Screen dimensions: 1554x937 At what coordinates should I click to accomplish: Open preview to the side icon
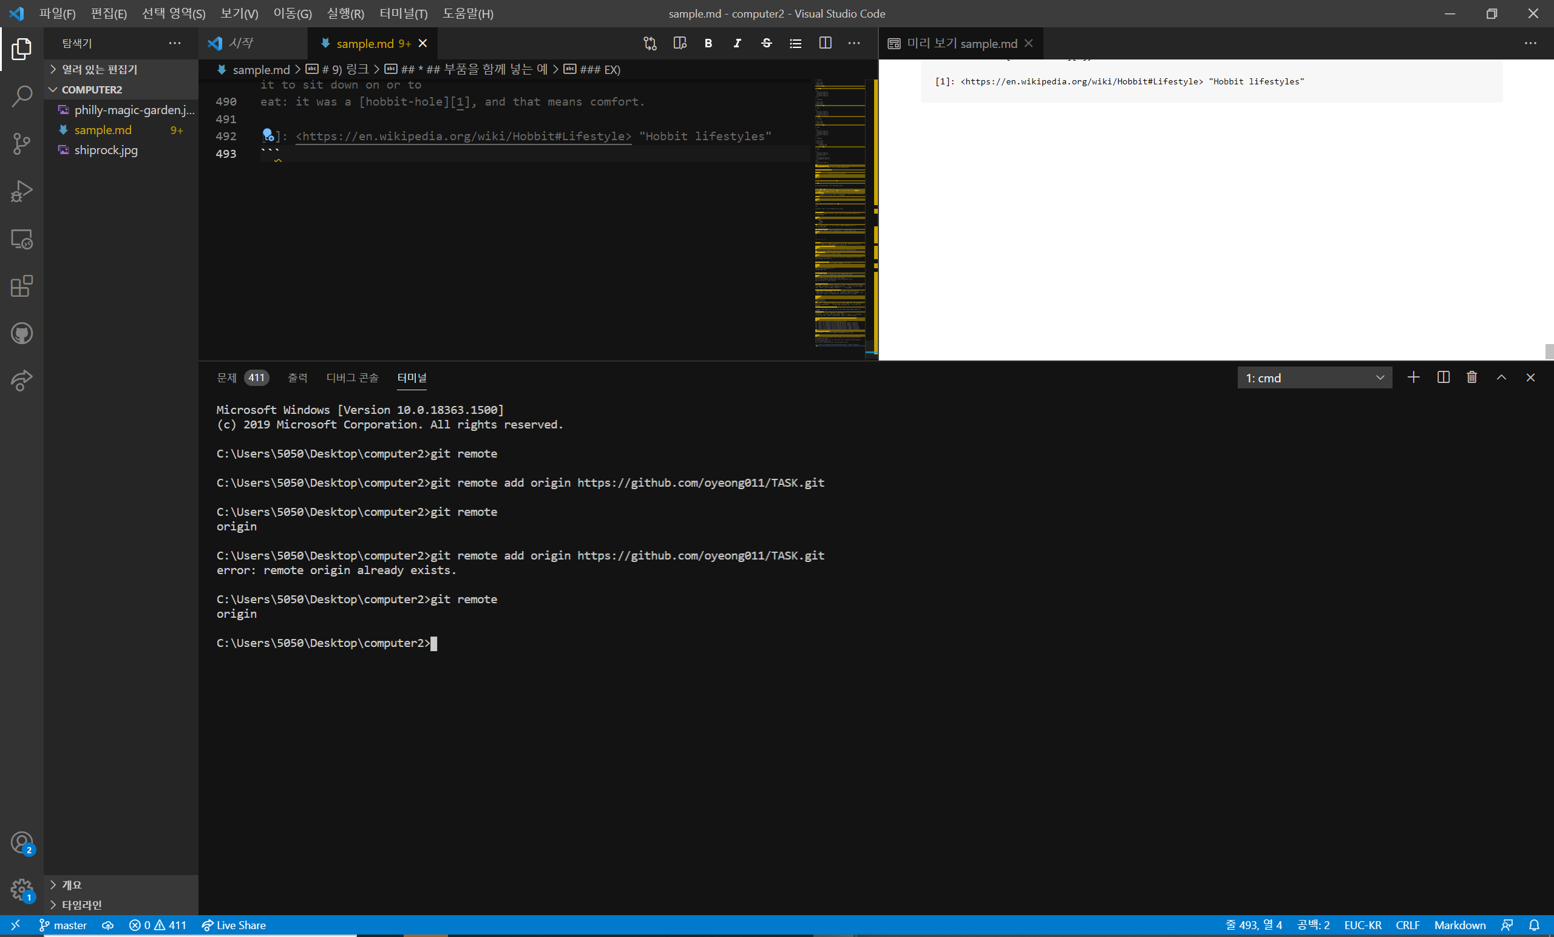tap(679, 44)
